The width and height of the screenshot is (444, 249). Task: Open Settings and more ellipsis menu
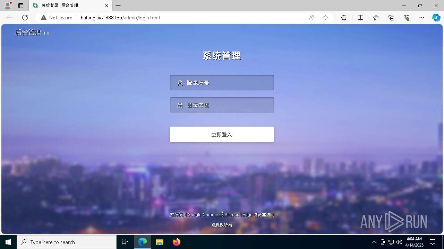tap(422, 18)
